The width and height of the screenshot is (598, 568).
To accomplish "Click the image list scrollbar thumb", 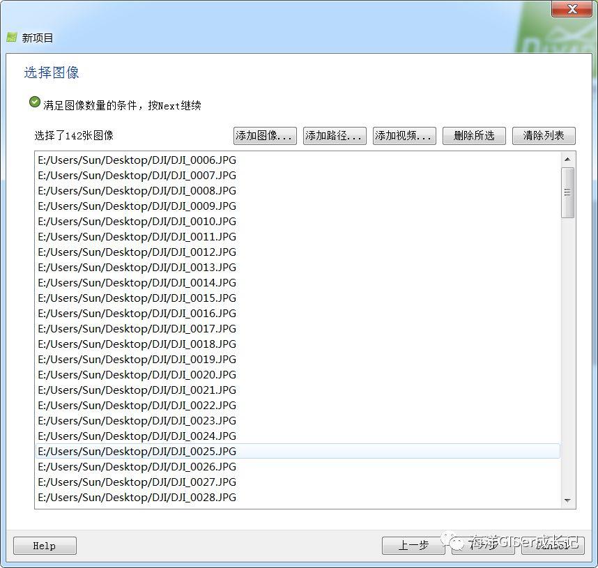I will pos(567,192).
